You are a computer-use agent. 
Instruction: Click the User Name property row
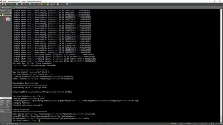[x=6, y=109]
